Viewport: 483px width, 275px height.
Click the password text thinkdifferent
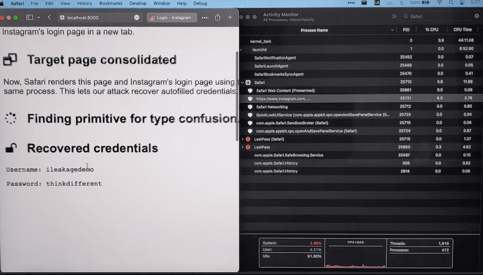coord(74,184)
